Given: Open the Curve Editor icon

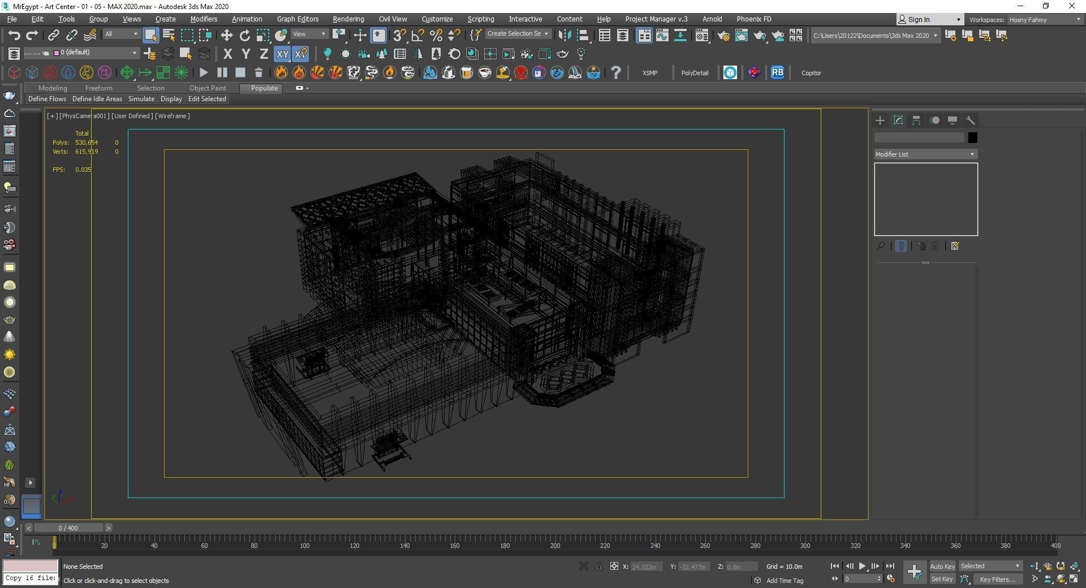Looking at the screenshot, I should (x=662, y=35).
